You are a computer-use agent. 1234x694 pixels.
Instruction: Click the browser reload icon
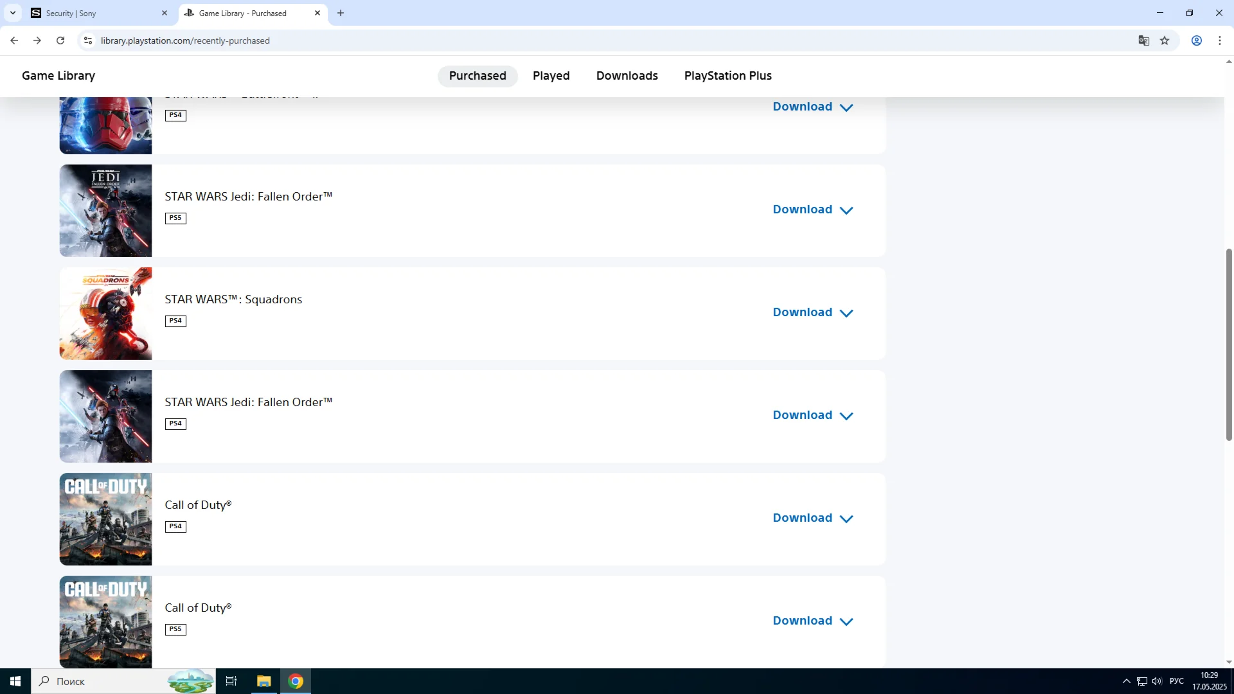pyautogui.click(x=60, y=40)
